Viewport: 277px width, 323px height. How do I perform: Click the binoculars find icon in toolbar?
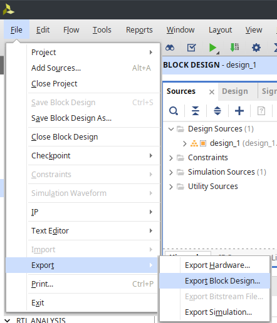pyautogui.click(x=170, y=48)
